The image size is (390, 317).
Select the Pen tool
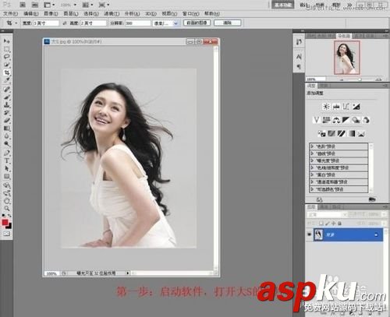pos(6,153)
